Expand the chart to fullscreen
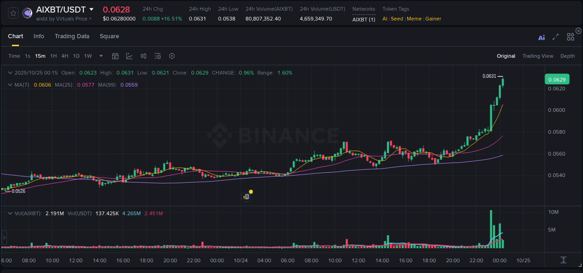The width and height of the screenshot is (583, 273). 555,37
